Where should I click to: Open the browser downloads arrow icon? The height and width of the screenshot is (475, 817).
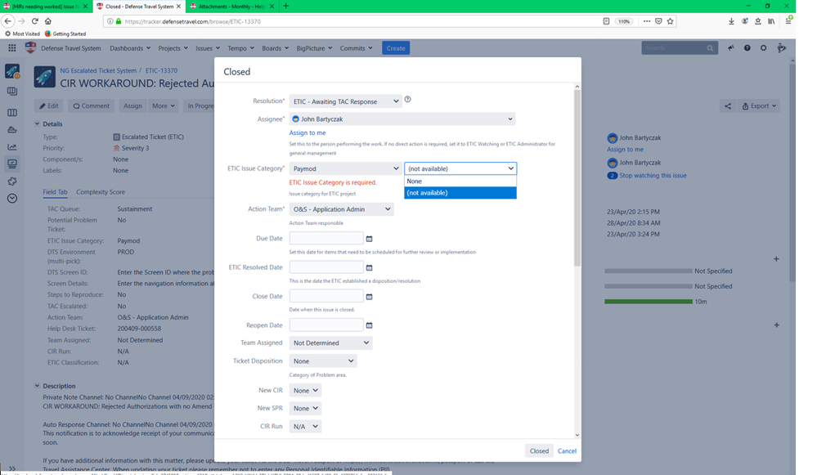pos(731,21)
